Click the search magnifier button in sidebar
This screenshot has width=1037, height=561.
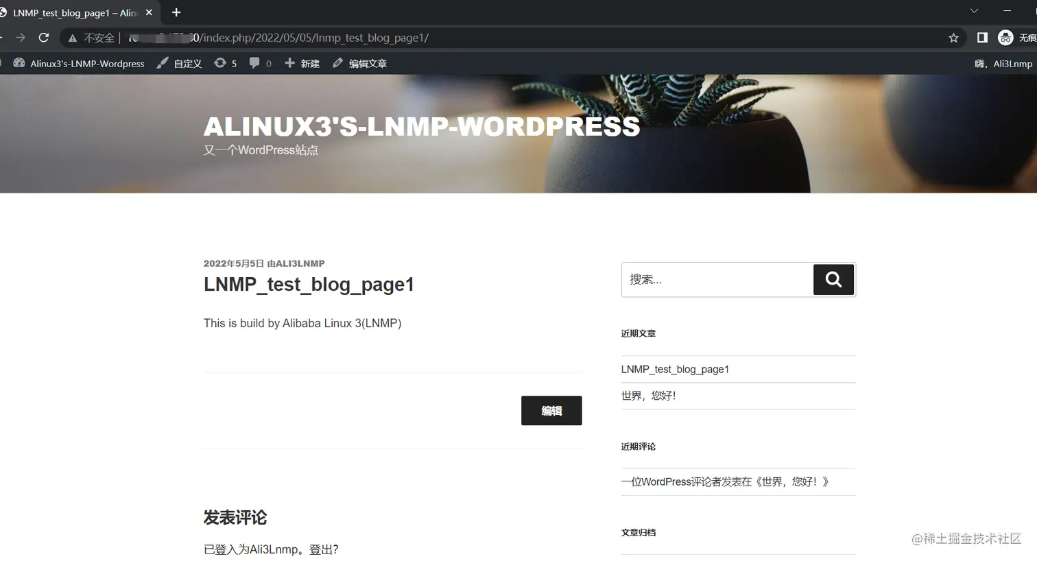833,279
